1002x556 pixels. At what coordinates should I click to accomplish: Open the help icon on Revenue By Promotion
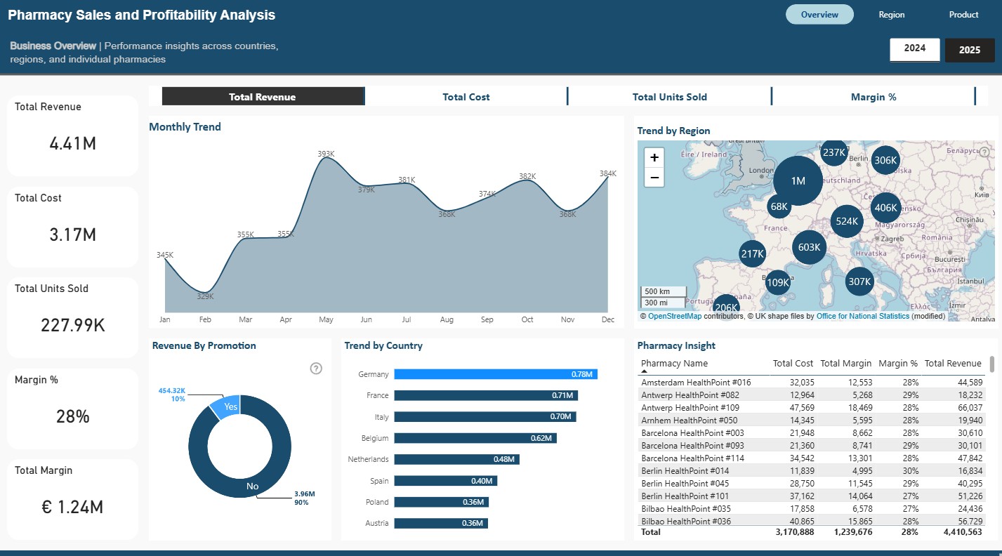point(316,368)
